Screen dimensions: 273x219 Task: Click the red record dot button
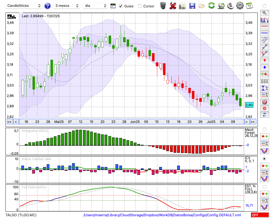tap(265, 108)
